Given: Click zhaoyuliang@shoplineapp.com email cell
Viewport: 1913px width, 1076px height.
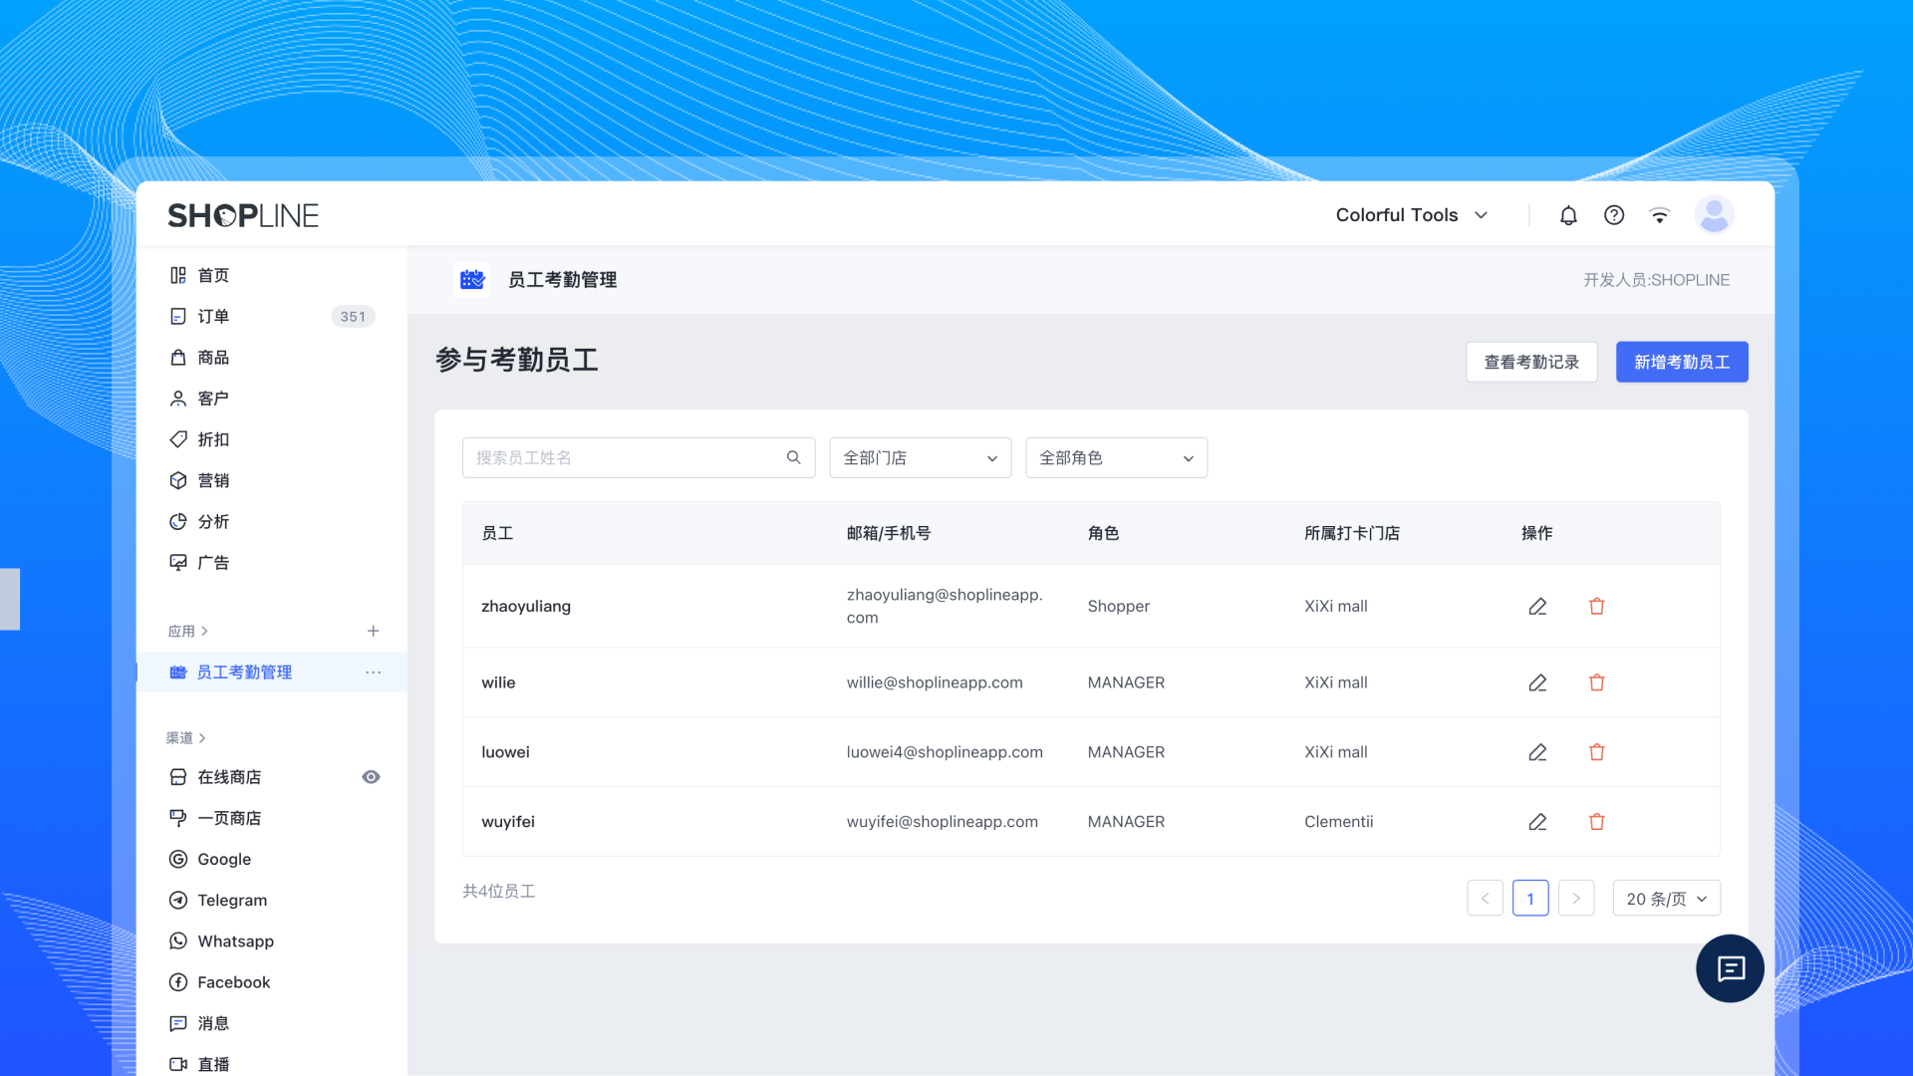Looking at the screenshot, I should coord(945,607).
